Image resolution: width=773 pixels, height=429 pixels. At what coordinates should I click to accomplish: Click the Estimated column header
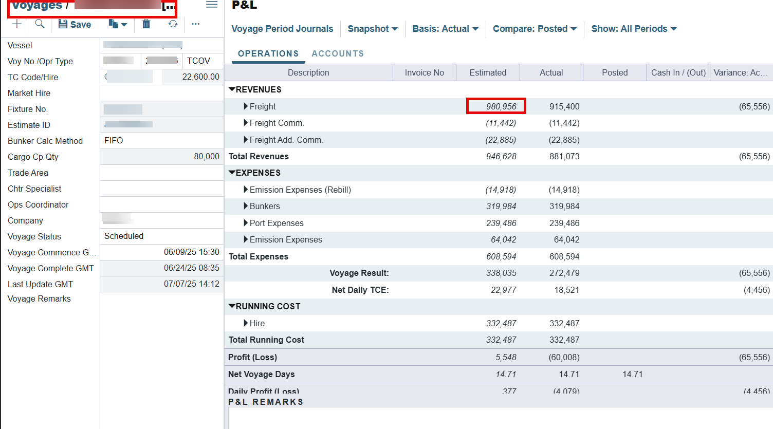pyautogui.click(x=488, y=72)
